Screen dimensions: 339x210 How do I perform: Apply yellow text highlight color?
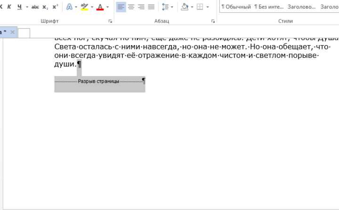point(84,7)
